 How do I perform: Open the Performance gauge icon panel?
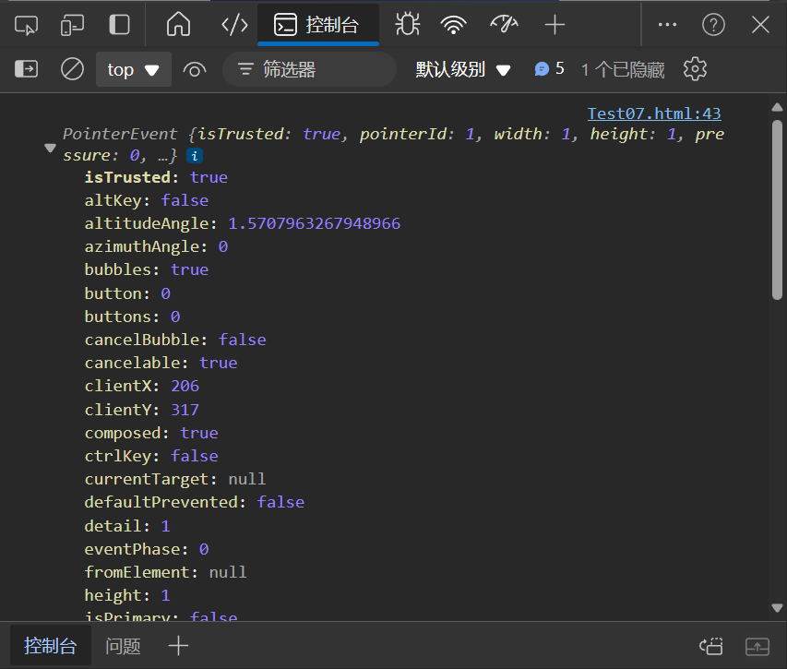[x=504, y=25]
